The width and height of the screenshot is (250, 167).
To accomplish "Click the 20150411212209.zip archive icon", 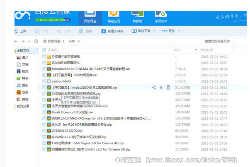I will pyautogui.click(x=49, y=131).
